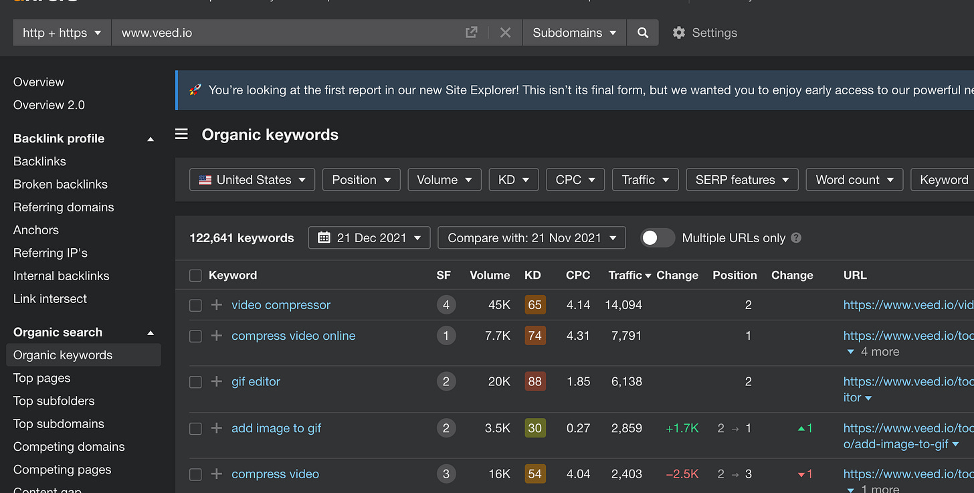This screenshot has width=974, height=493.
Task: Open the compress video online keyword link
Action: (294, 336)
